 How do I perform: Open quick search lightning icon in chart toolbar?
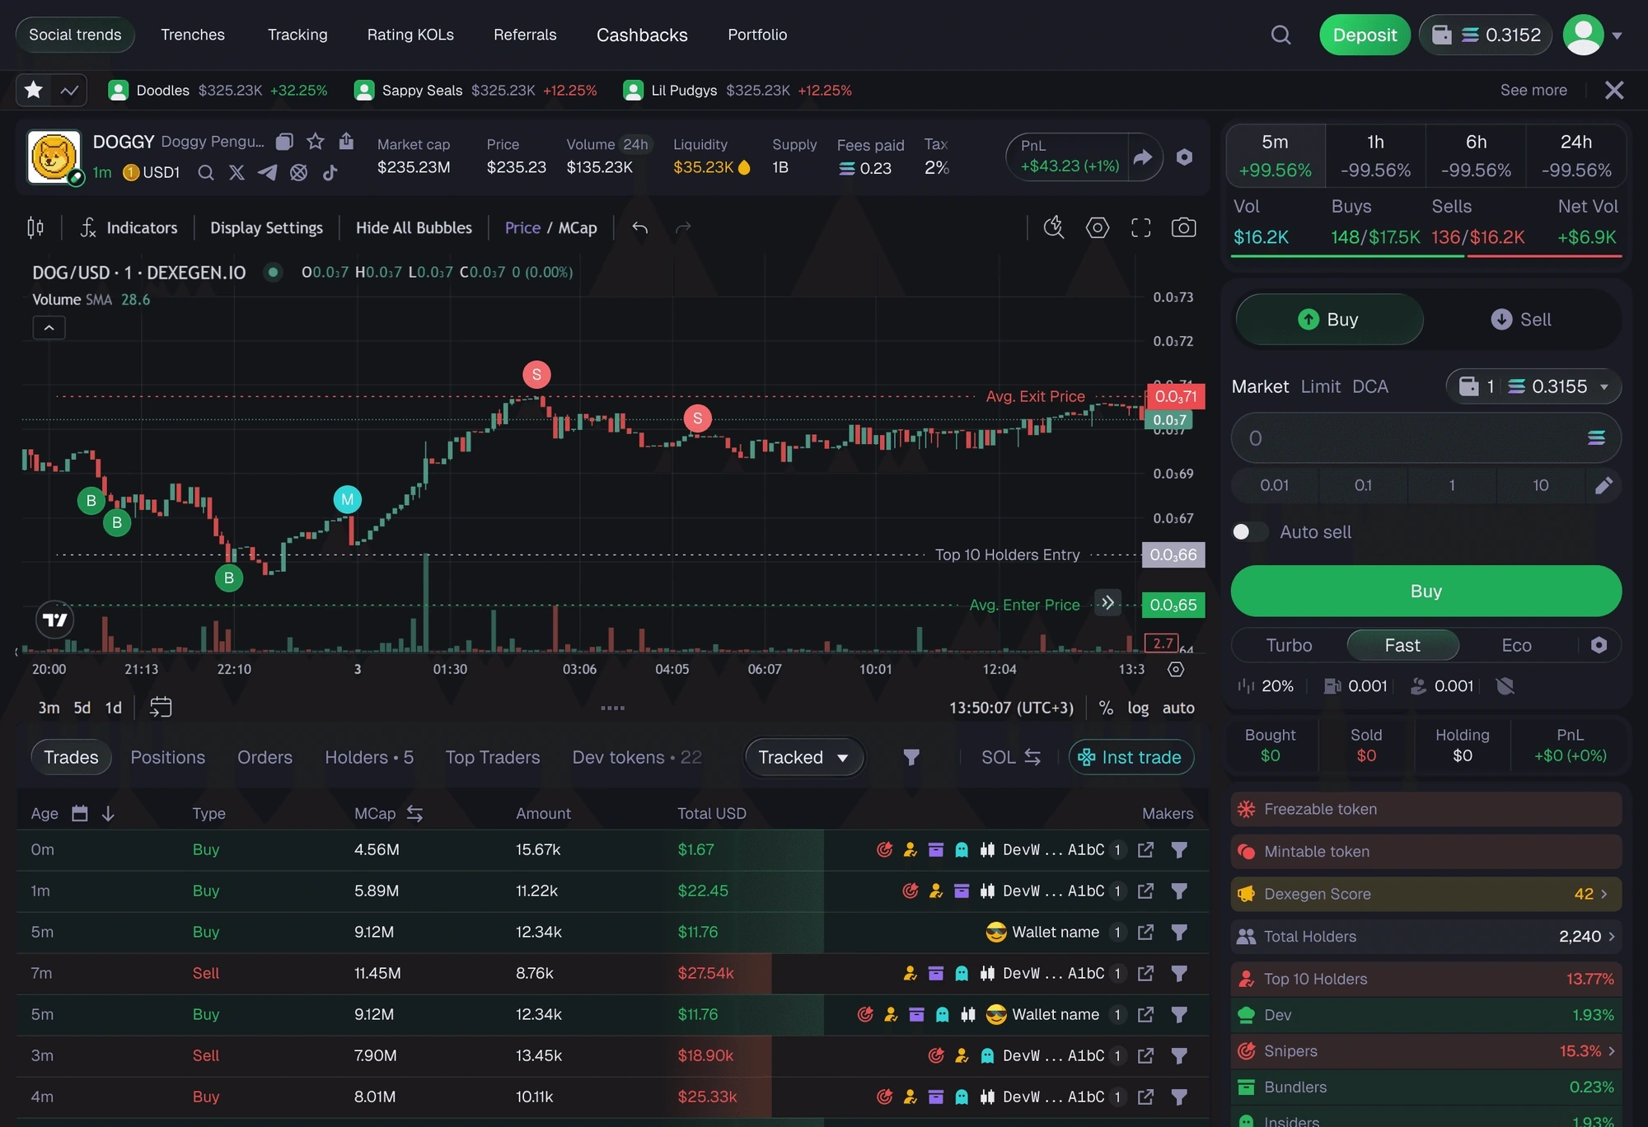[1054, 227]
